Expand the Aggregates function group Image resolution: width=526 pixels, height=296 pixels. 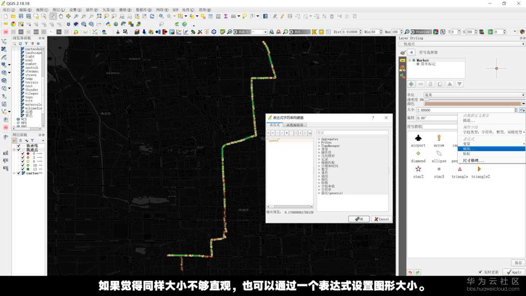click(x=319, y=139)
